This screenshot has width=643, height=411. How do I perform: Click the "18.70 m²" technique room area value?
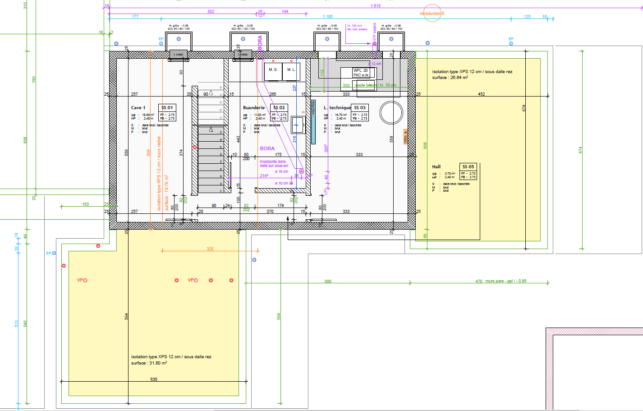tap(340, 115)
